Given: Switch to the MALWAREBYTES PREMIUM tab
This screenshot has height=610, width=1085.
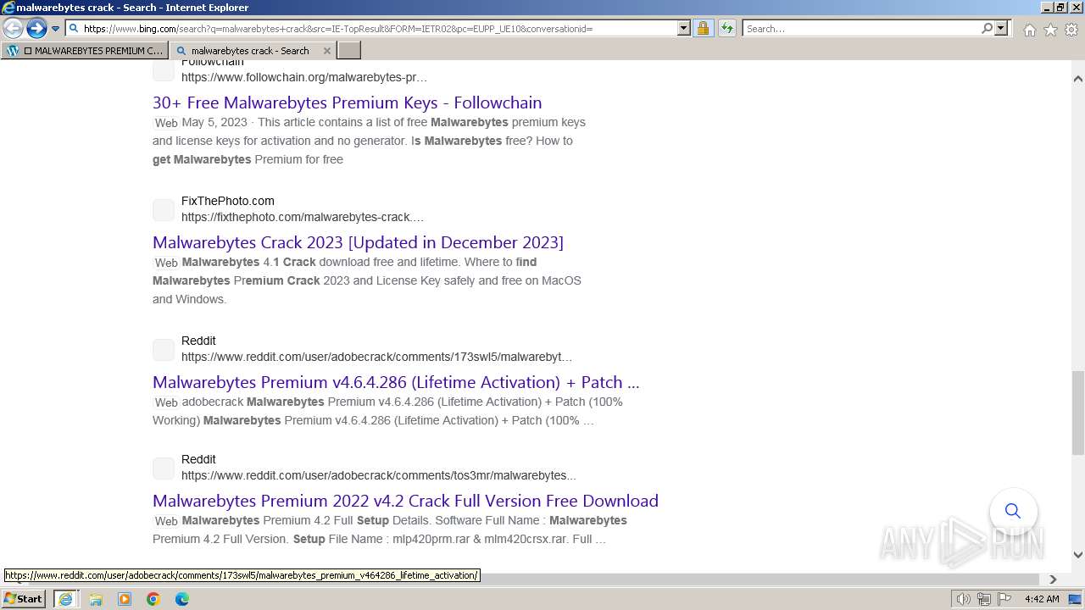Looking at the screenshot, I should [85, 51].
